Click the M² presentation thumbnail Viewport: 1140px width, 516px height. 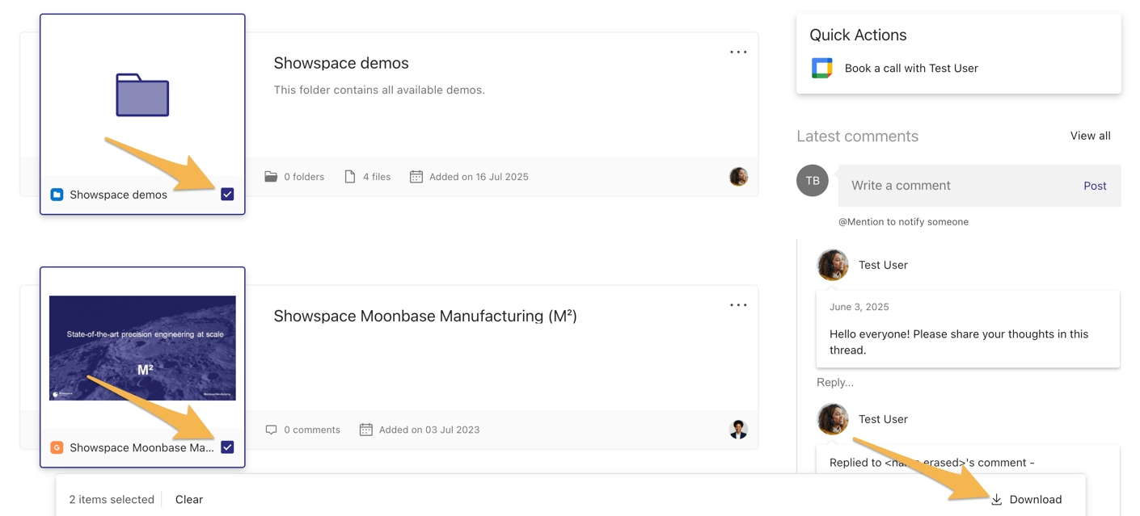pos(142,347)
